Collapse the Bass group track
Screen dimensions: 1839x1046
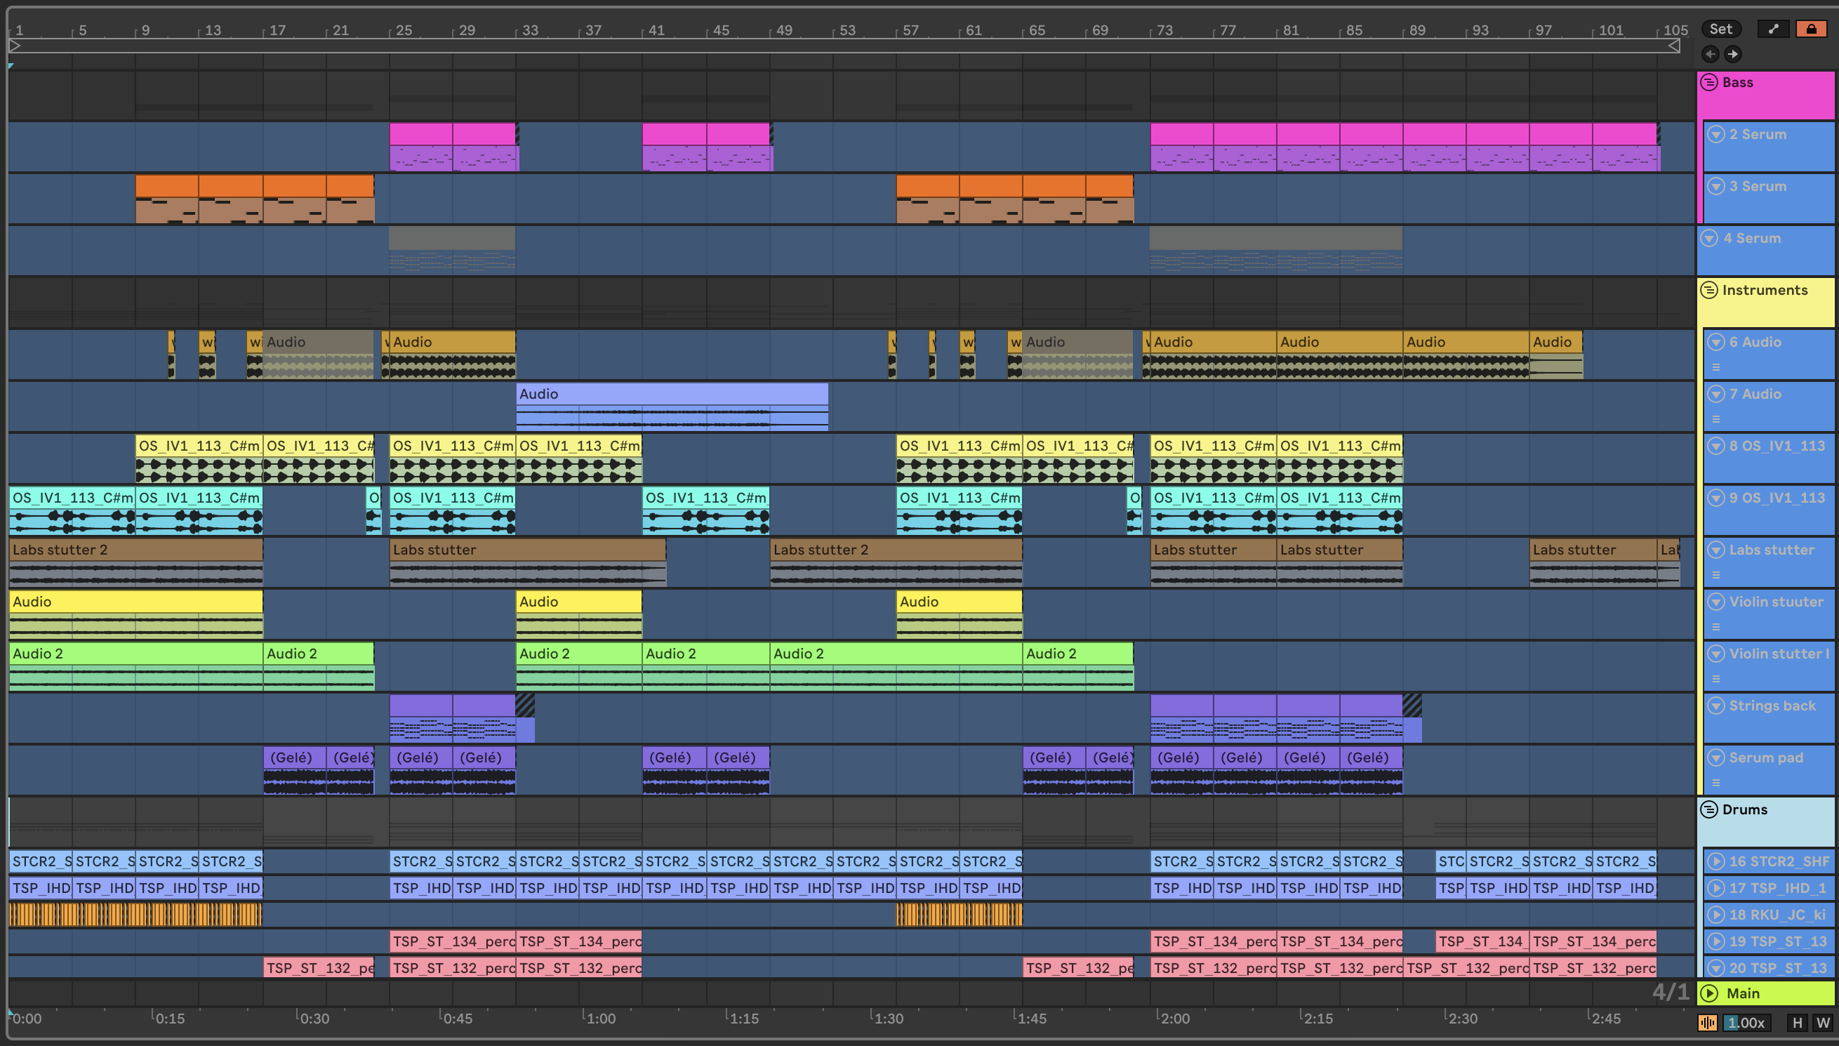click(x=1709, y=82)
